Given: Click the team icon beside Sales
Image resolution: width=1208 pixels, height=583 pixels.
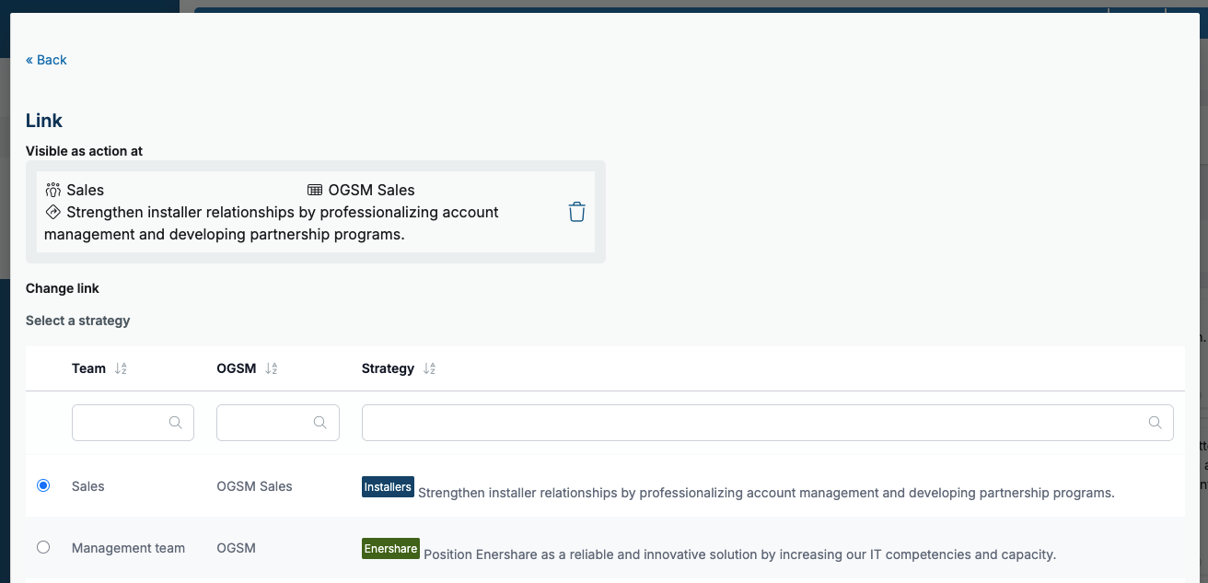Looking at the screenshot, I should 52,190.
